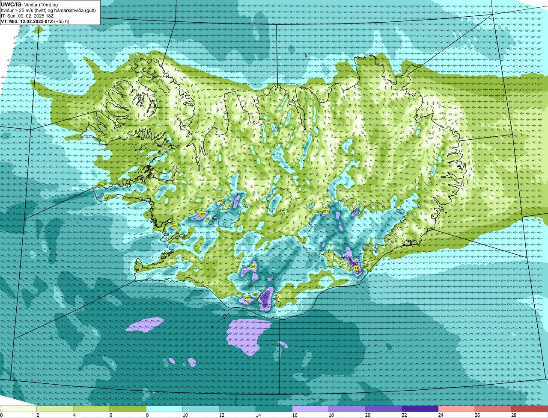Click the 'UWC/IG: Vindur (10m) og' title line
Viewport: 548px width, 418px height.
coord(30,5)
